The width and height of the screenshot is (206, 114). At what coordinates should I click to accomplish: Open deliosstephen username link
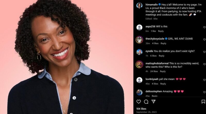click(153, 91)
